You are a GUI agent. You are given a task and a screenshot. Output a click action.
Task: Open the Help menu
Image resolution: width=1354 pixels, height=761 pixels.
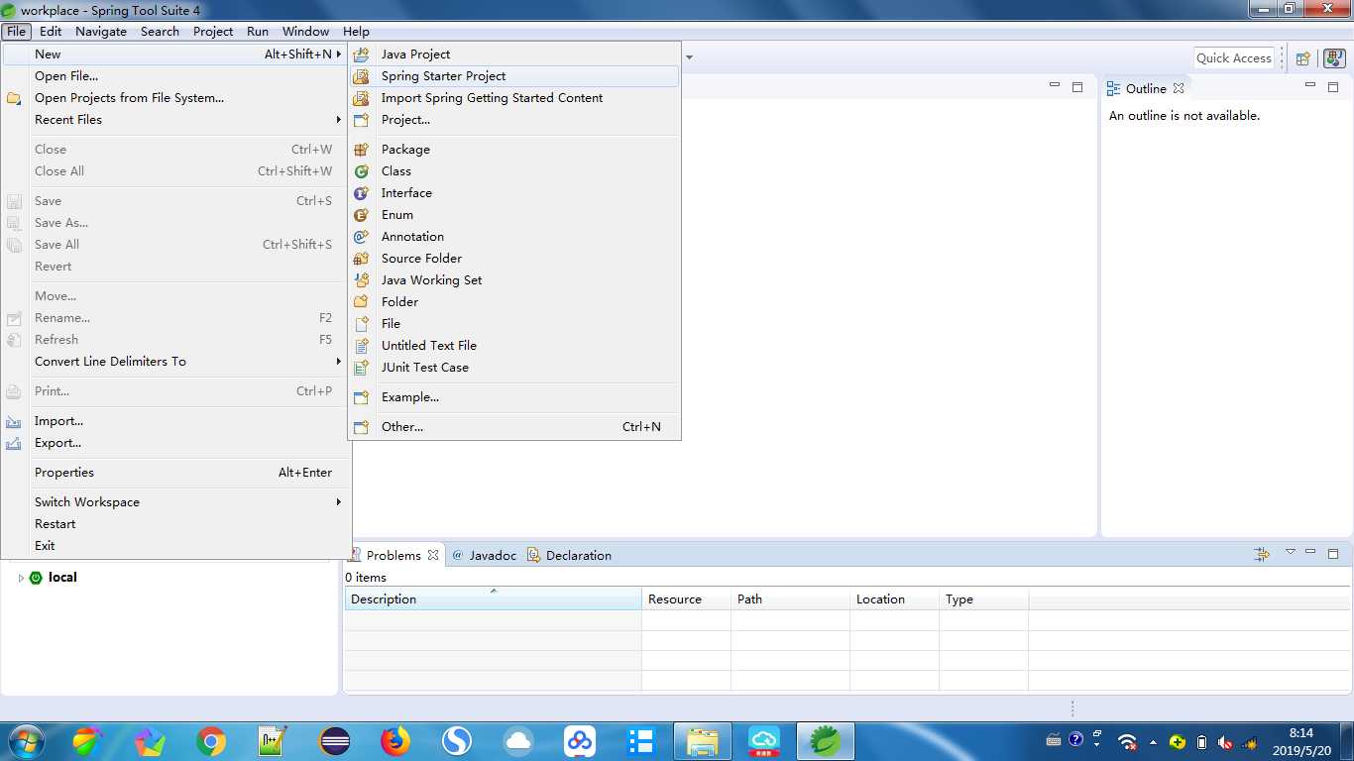(356, 31)
